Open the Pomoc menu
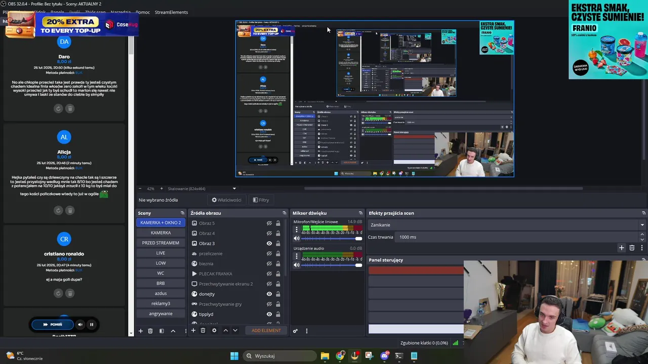The width and height of the screenshot is (648, 364). pos(143,12)
